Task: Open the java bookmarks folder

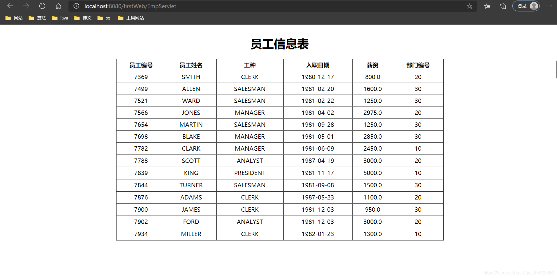Action: [x=60, y=18]
